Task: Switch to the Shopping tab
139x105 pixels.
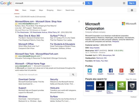Action: click(50, 10)
